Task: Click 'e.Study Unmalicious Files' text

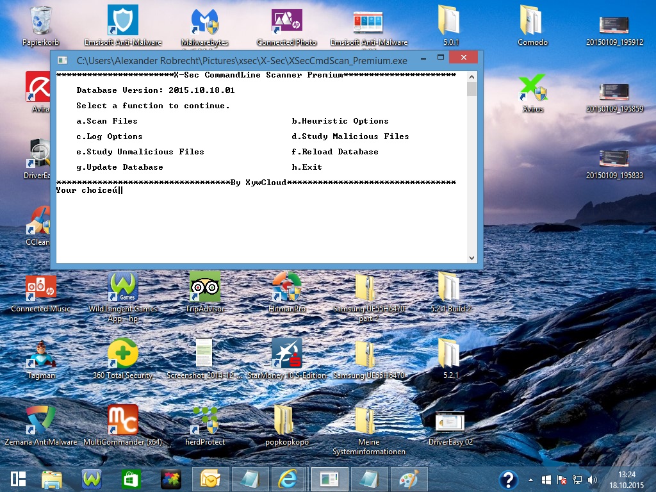Action: [x=140, y=152]
